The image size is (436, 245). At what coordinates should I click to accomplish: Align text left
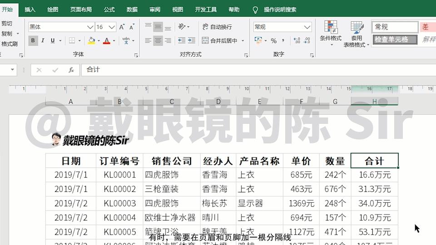148,40
